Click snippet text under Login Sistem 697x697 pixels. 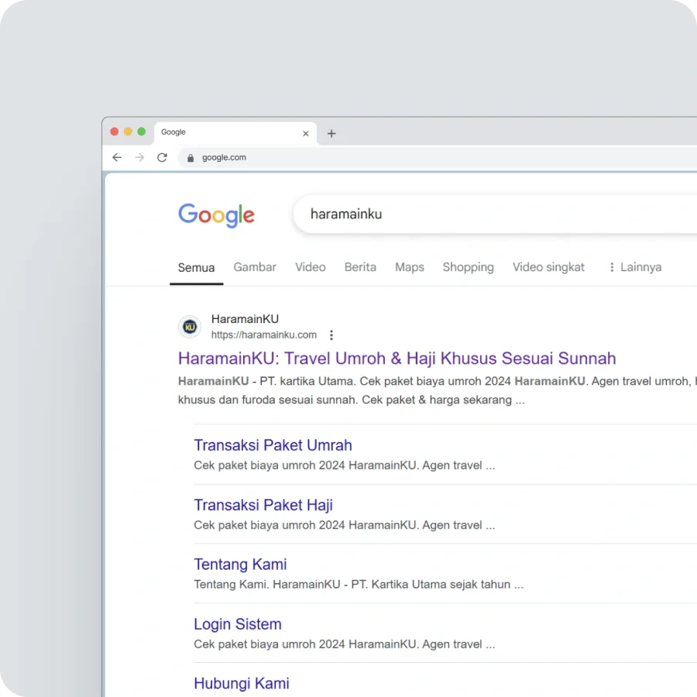pyautogui.click(x=344, y=644)
